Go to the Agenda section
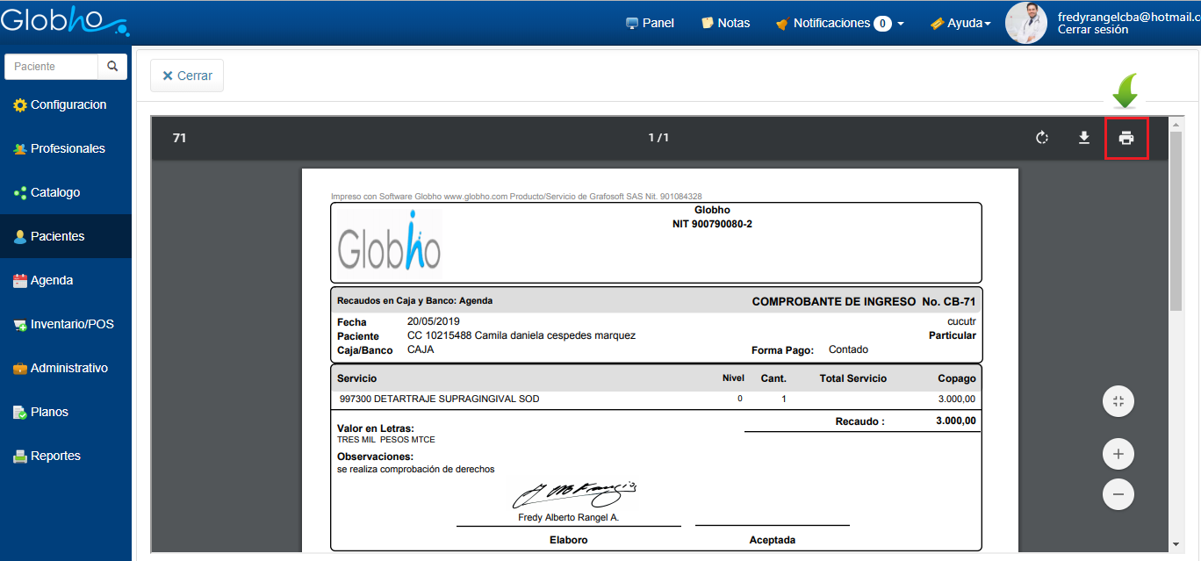The width and height of the screenshot is (1201, 561). tap(51, 280)
